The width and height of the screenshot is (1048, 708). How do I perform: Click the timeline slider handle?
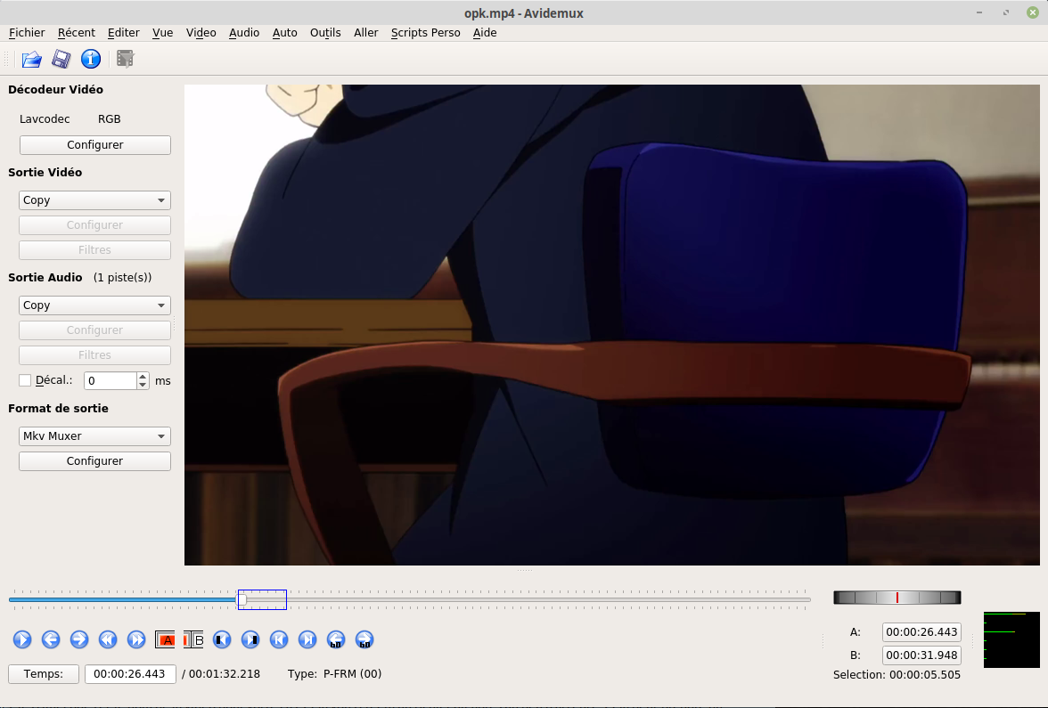(242, 600)
